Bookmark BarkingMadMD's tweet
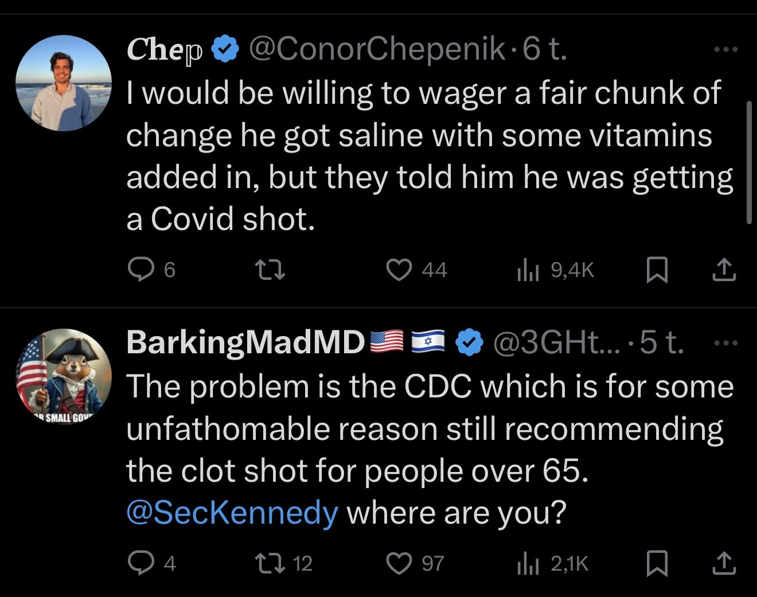Image resolution: width=757 pixels, height=597 pixels. click(x=656, y=563)
